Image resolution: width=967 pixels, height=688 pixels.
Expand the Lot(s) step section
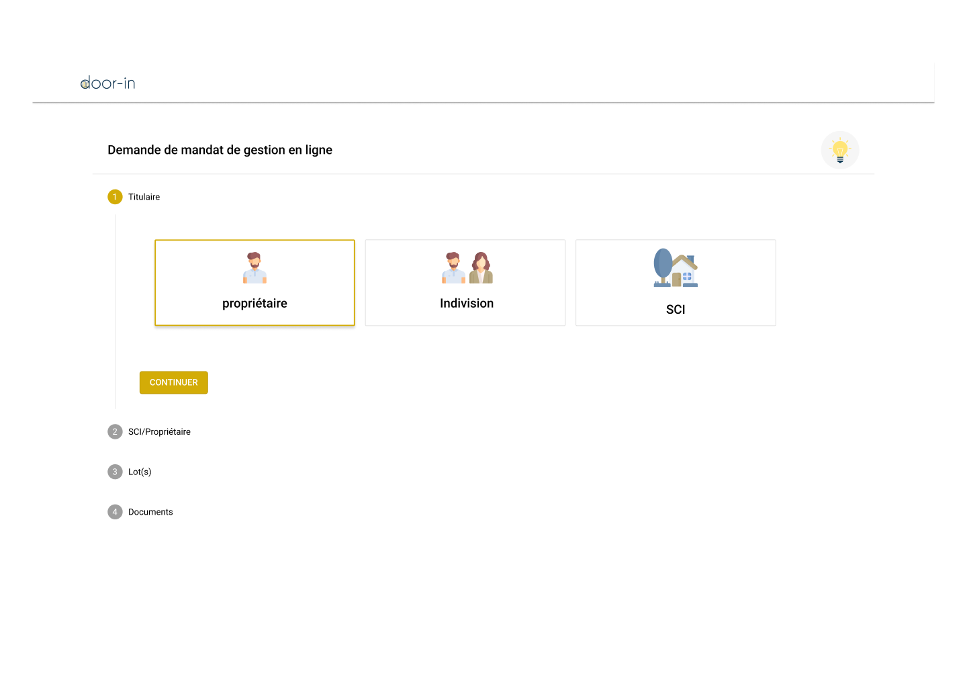pyautogui.click(x=140, y=472)
